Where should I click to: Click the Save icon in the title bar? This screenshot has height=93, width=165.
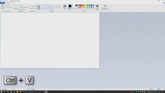point(3,1)
